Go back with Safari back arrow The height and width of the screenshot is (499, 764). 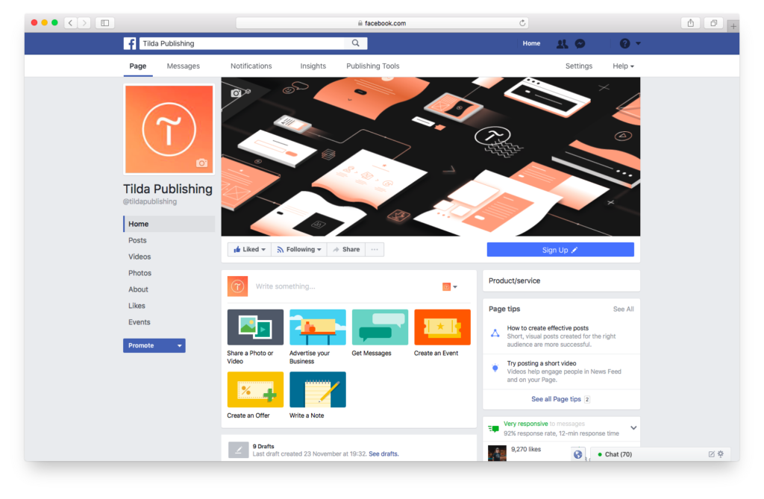click(71, 23)
